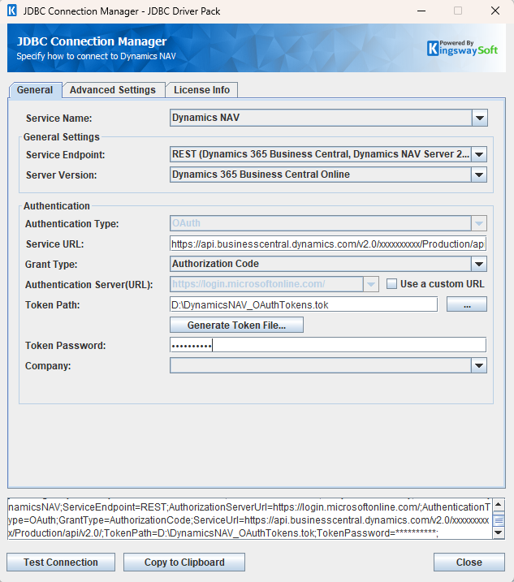
Task: Click the Authorization Code grant type value
Action: [215, 264]
